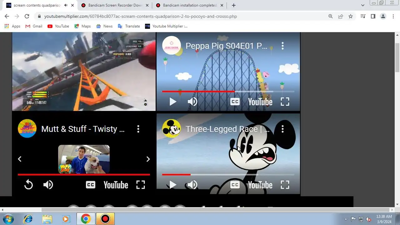Image resolution: width=400 pixels, height=225 pixels.
Task: Seek on Peppa Pig progress bar
Action: click(228, 92)
